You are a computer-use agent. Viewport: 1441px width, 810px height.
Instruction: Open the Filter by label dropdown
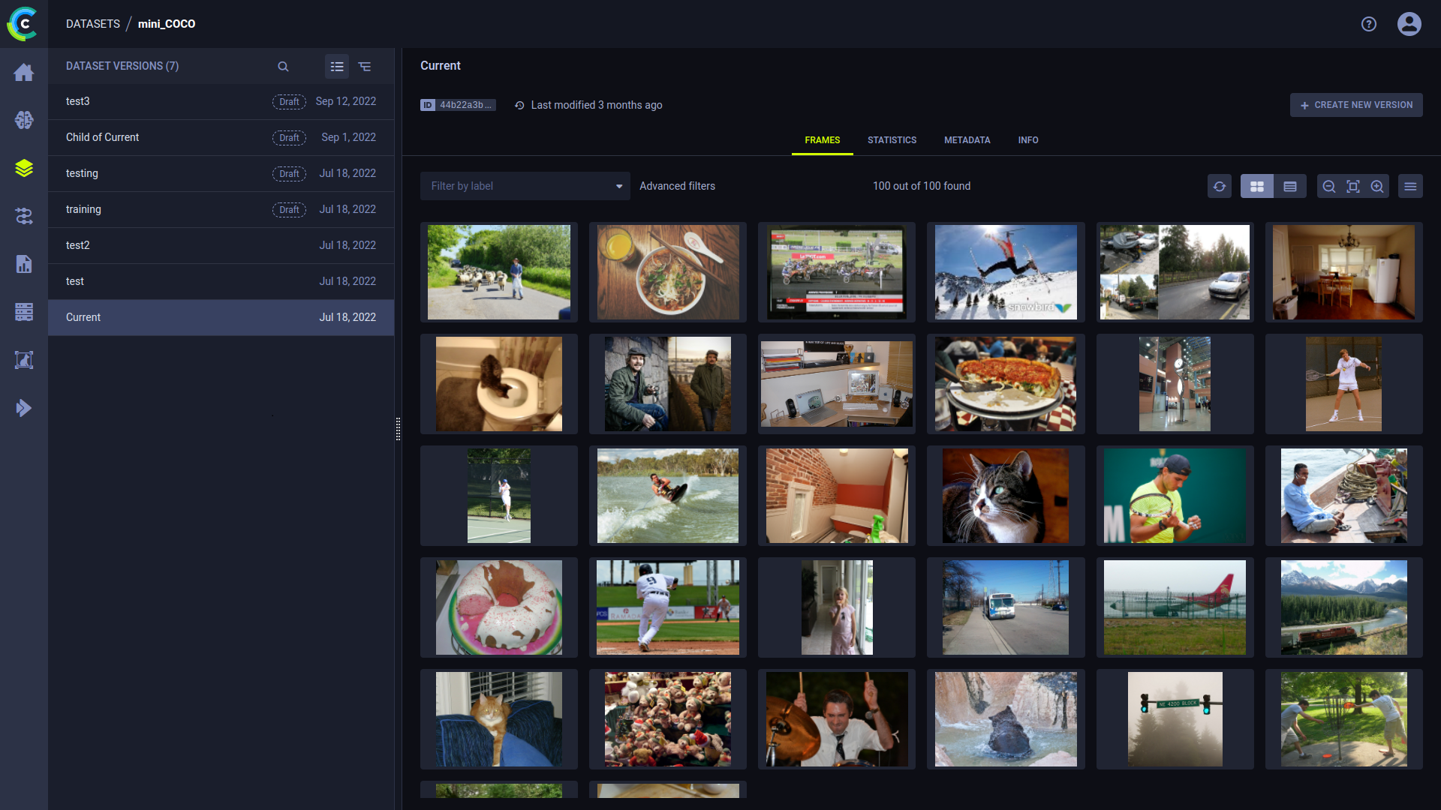click(x=525, y=186)
